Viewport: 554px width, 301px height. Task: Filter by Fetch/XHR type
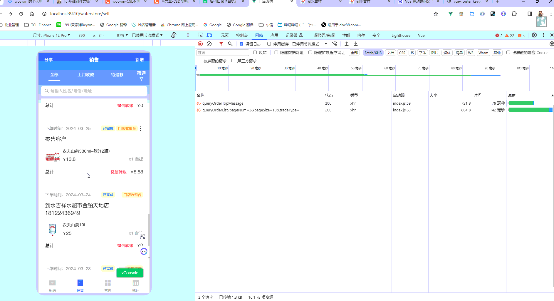(373, 53)
